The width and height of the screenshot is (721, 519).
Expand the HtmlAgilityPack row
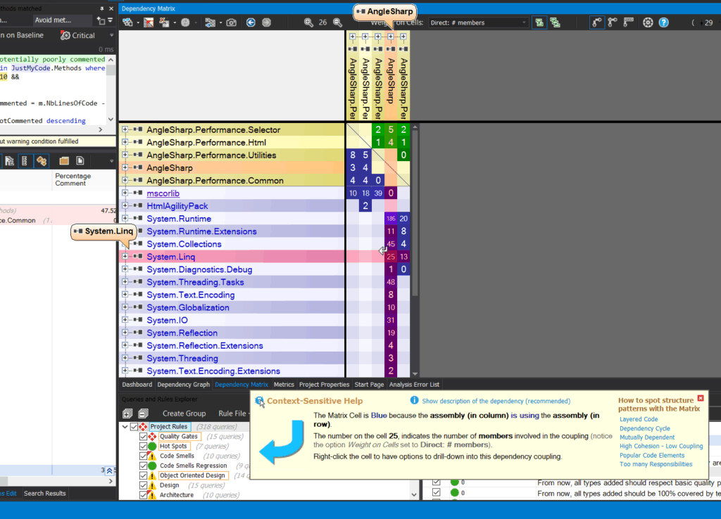coord(125,206)
